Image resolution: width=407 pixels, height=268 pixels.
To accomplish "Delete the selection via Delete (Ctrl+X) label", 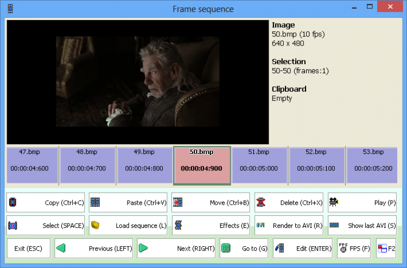I will (301, 202).
